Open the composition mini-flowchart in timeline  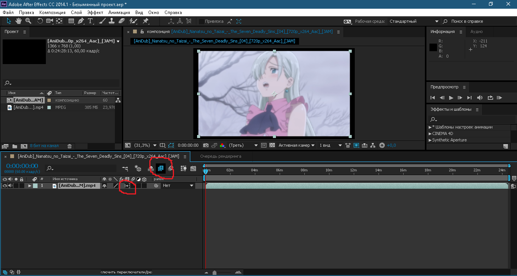click(x=125, y=168)
